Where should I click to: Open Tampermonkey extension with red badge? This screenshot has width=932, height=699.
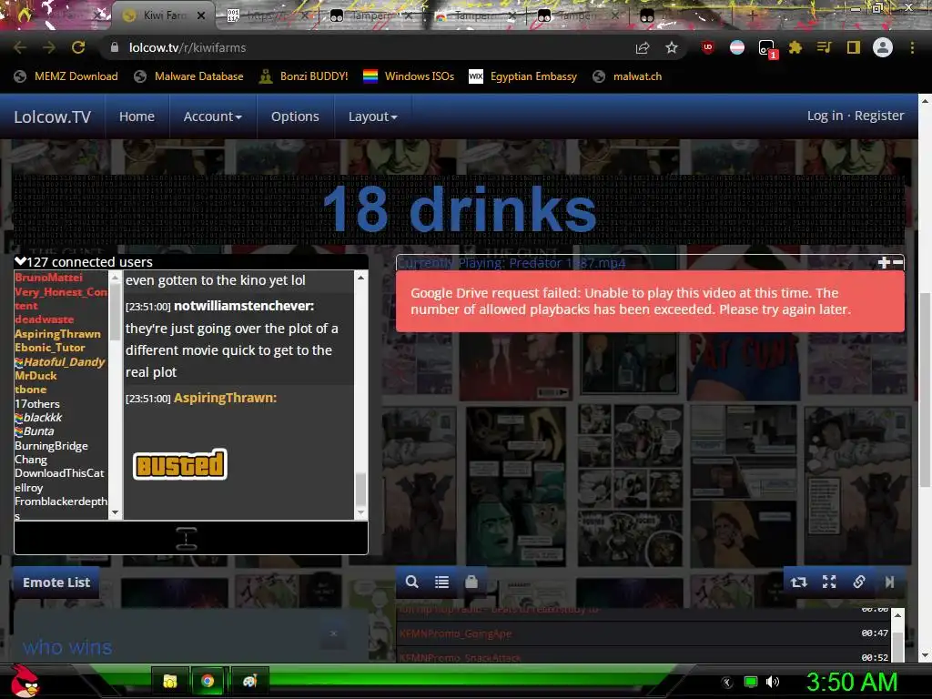point(766,49)
